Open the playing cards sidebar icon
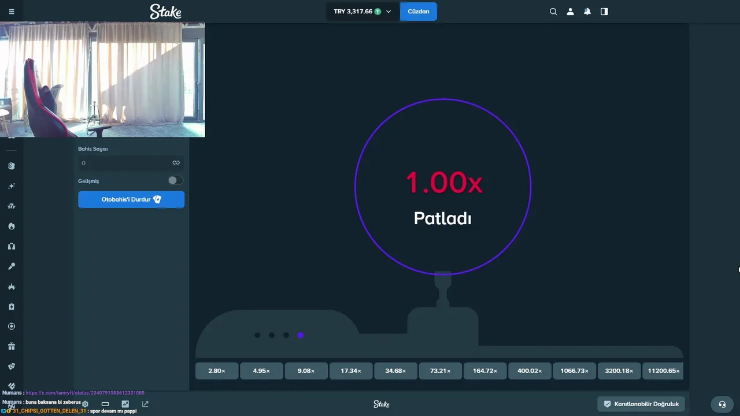The height and width of the screenshot is (416, 740). tap(12, 366)
